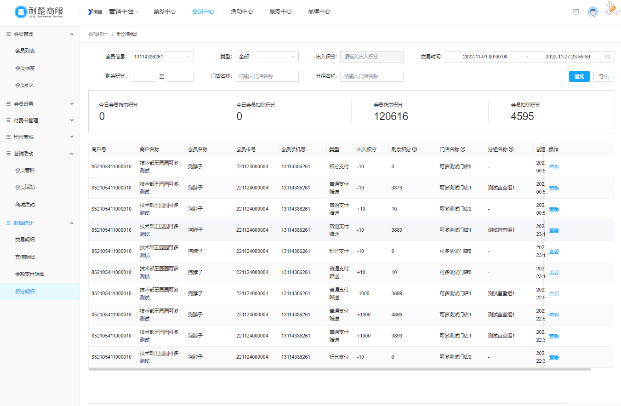Select 积分明细 in sidebar
This screenshot has height=406, width=621.
coord(40,292)
